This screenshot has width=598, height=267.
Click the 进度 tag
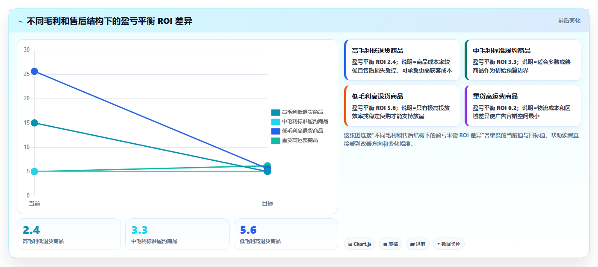click(x=418, y=244)
